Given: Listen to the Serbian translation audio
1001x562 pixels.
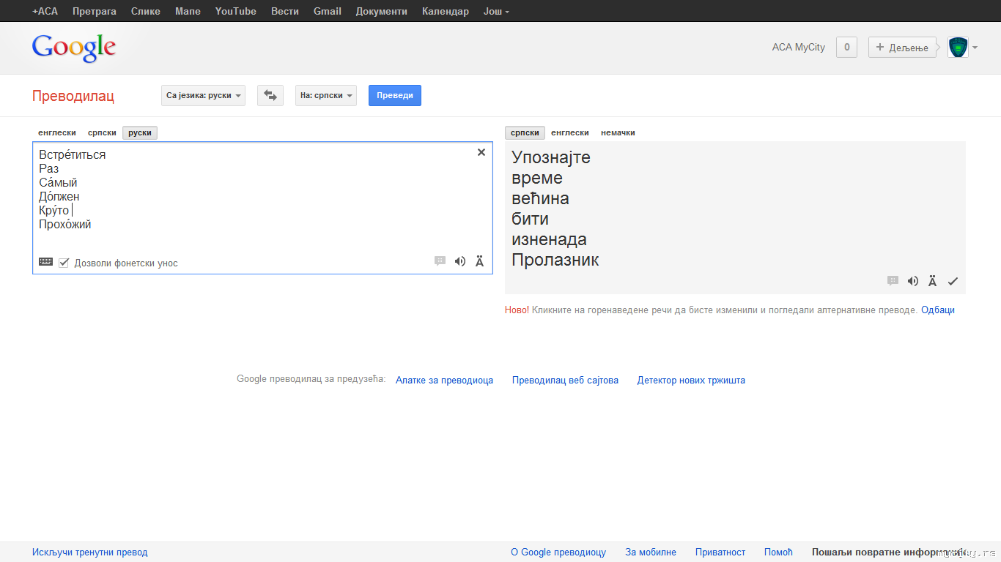Looking at the screenshot, I should click(x=913, y=281).
